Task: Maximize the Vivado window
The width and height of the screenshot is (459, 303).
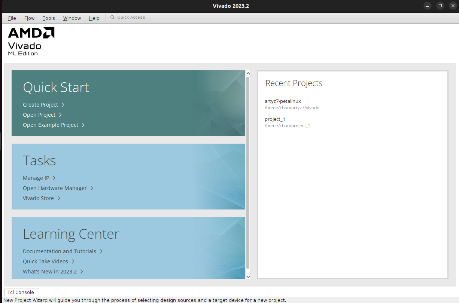Action: (x=440, y=6)
